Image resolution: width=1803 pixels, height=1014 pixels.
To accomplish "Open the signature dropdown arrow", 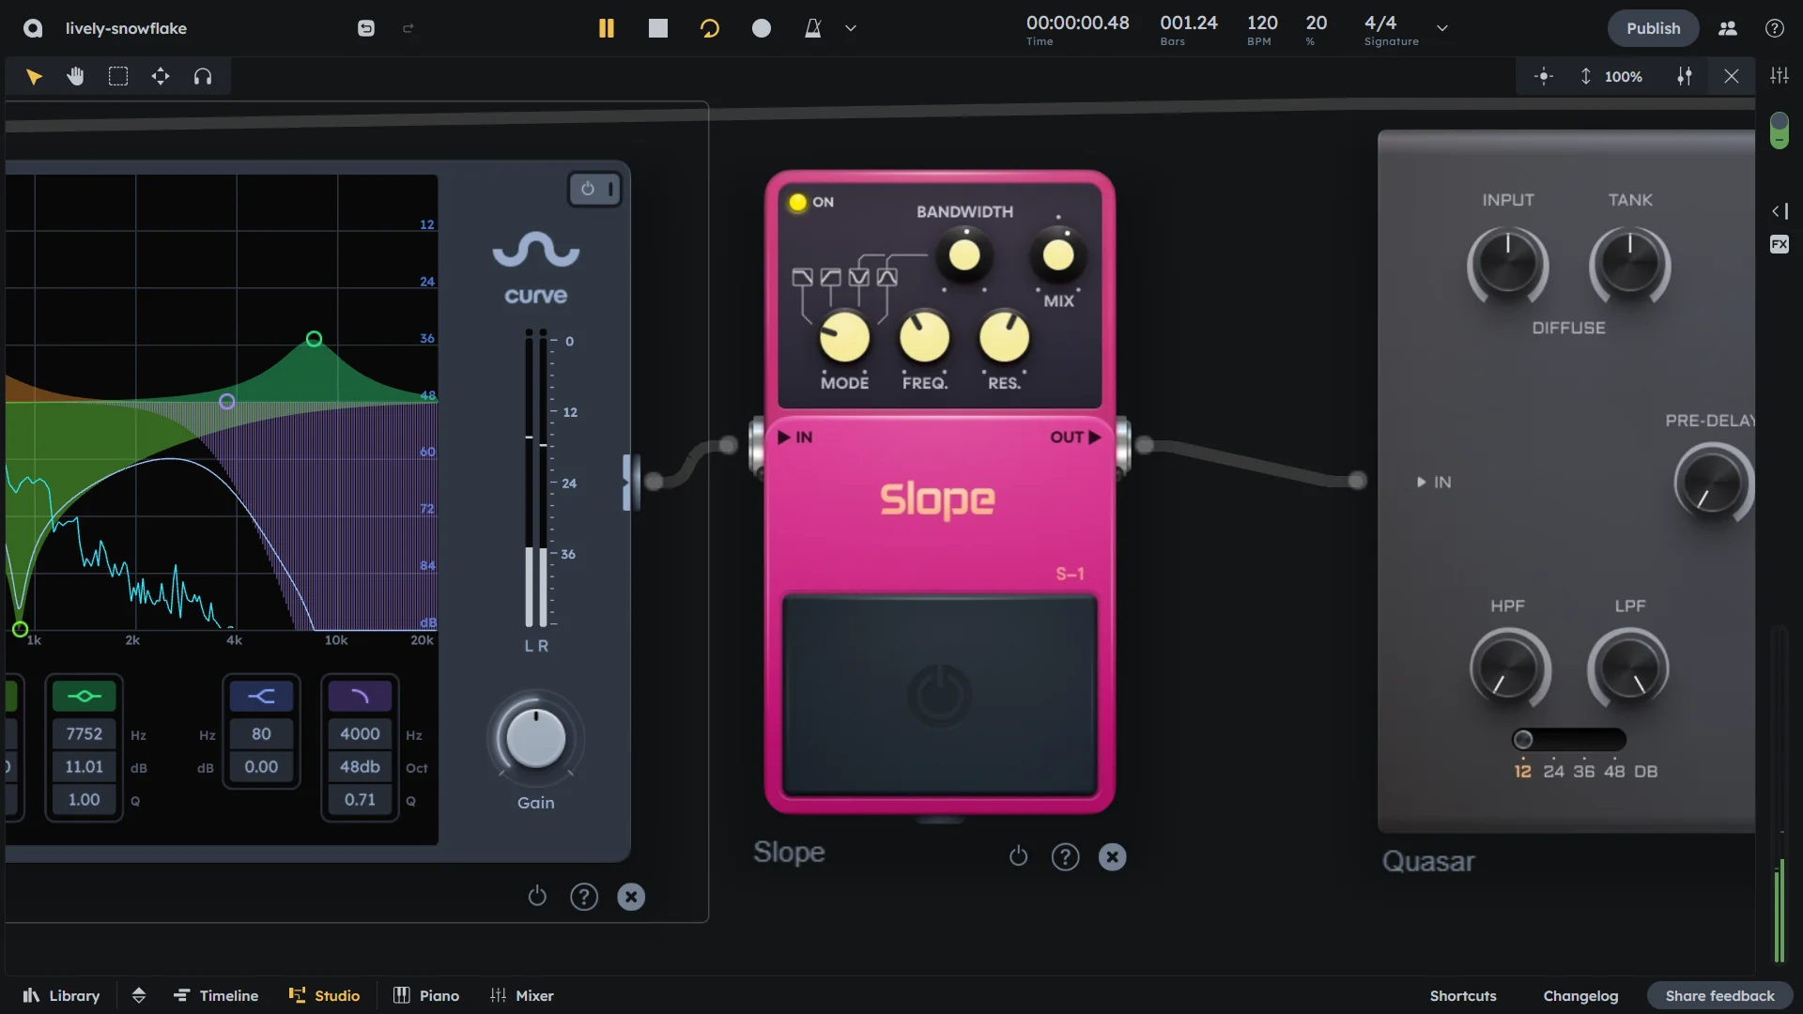I will (x=1442, y=28).
